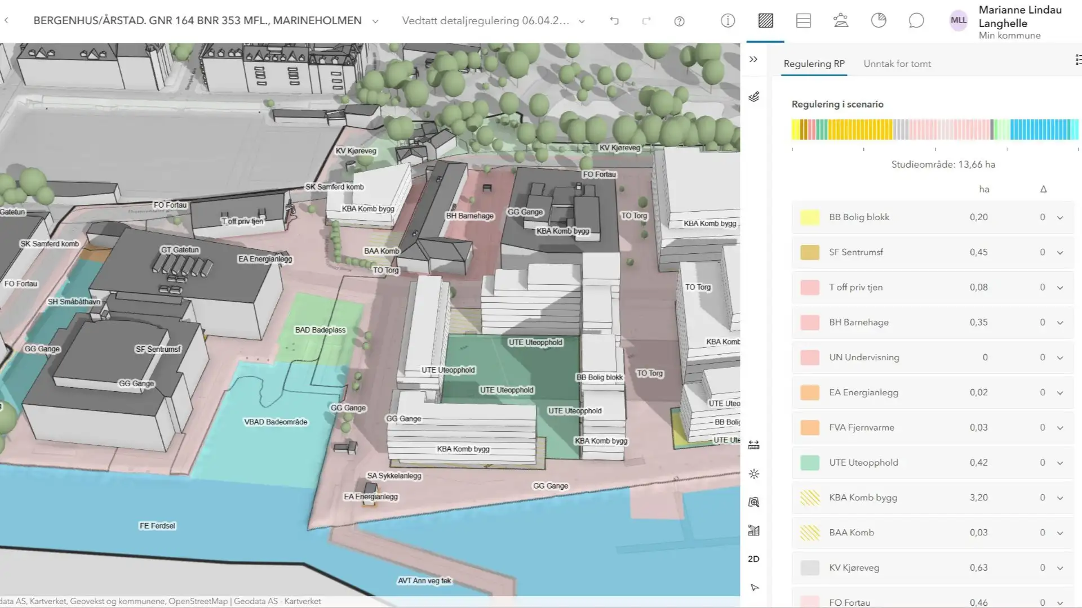Go back with the left chevron

point(7,21)
